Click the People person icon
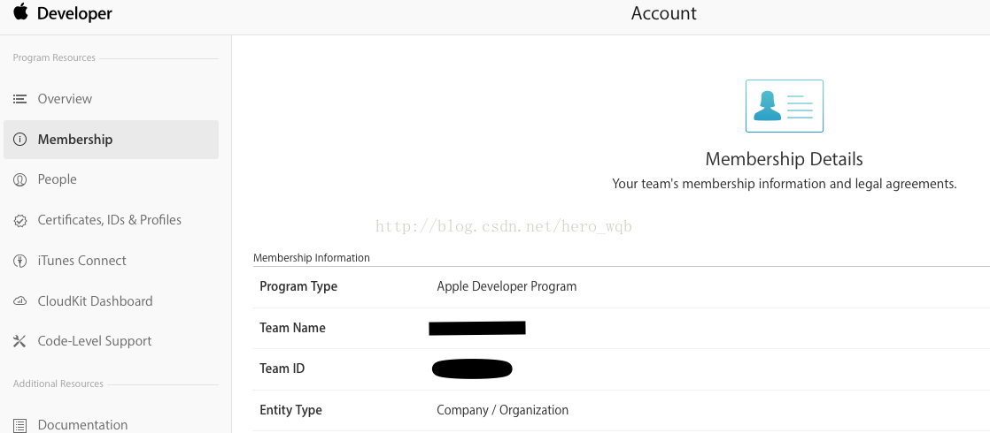Image resolution: width=990 pixels, height=433 pixels. pos(20,179)
